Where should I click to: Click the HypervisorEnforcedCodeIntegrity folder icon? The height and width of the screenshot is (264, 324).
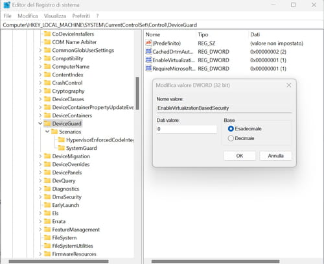click(x=62, y=139)
